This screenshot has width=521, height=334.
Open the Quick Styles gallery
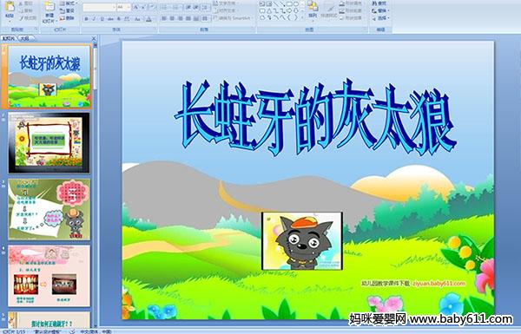[x=329, y=11]
